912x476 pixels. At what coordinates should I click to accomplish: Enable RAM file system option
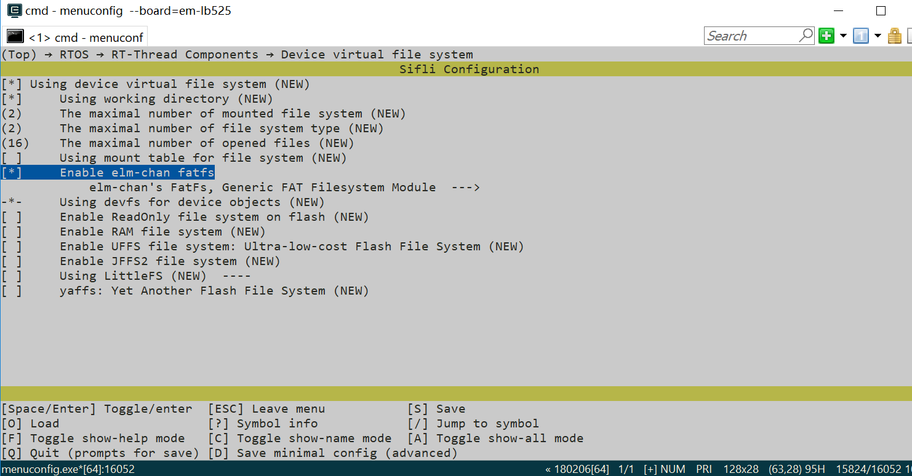11,232
